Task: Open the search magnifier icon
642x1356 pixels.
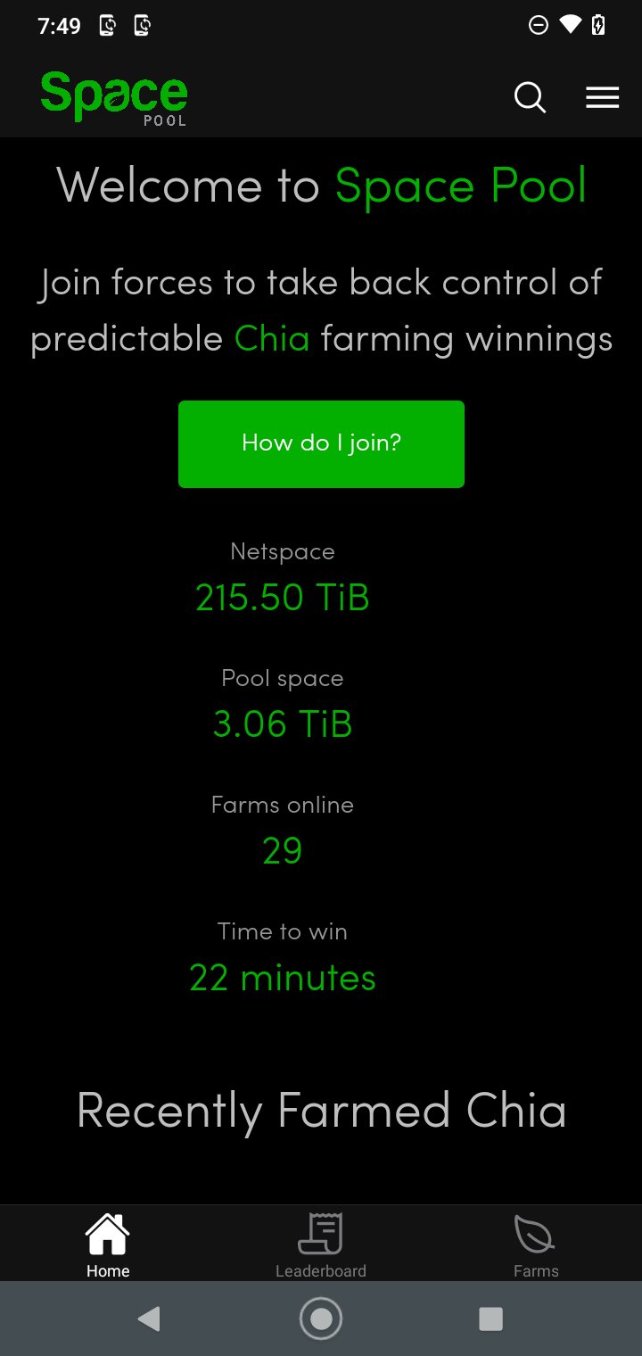Action: 530,97
